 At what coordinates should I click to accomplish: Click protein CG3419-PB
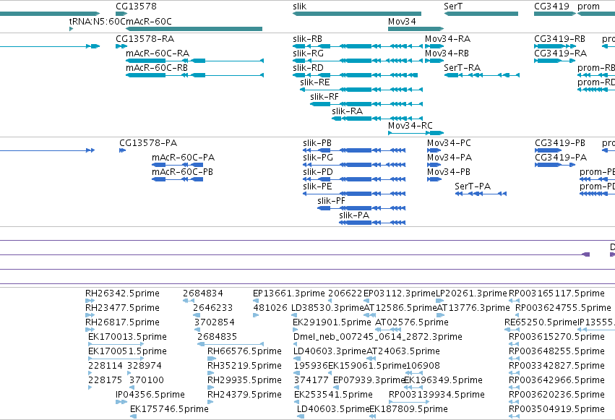point(549,150)
